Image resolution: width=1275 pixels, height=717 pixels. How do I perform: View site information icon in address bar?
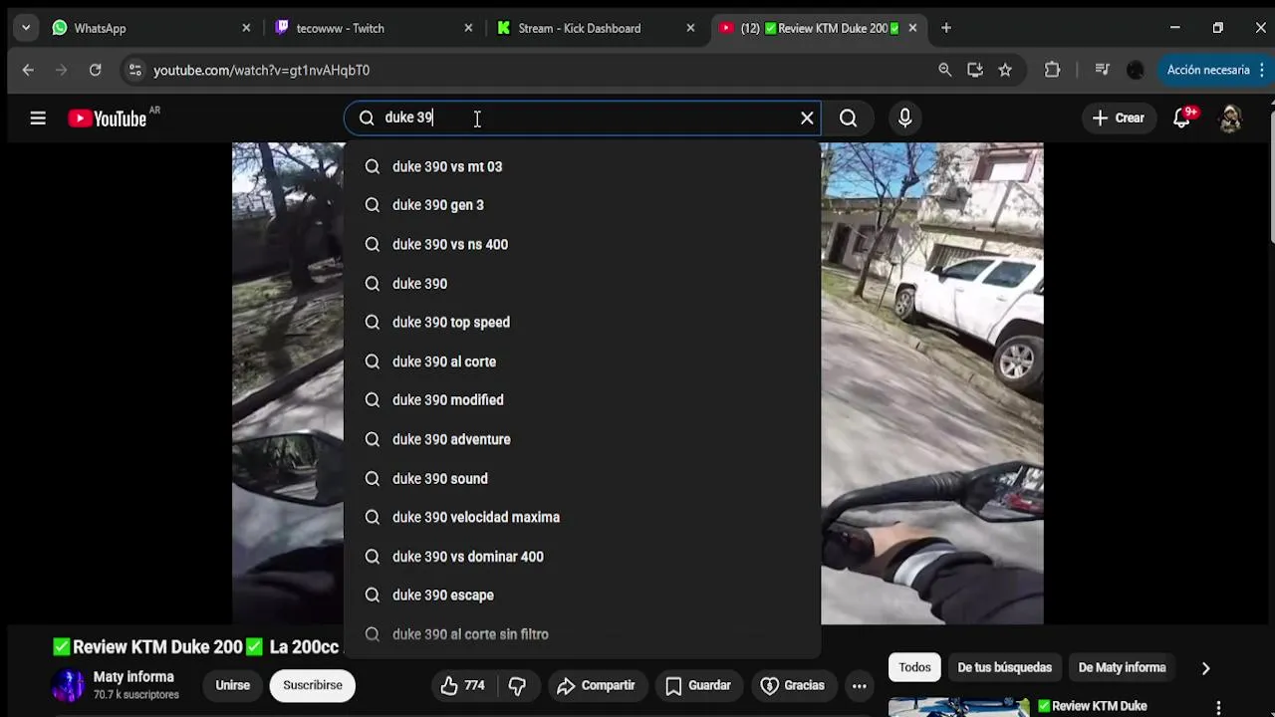[135, 70]
